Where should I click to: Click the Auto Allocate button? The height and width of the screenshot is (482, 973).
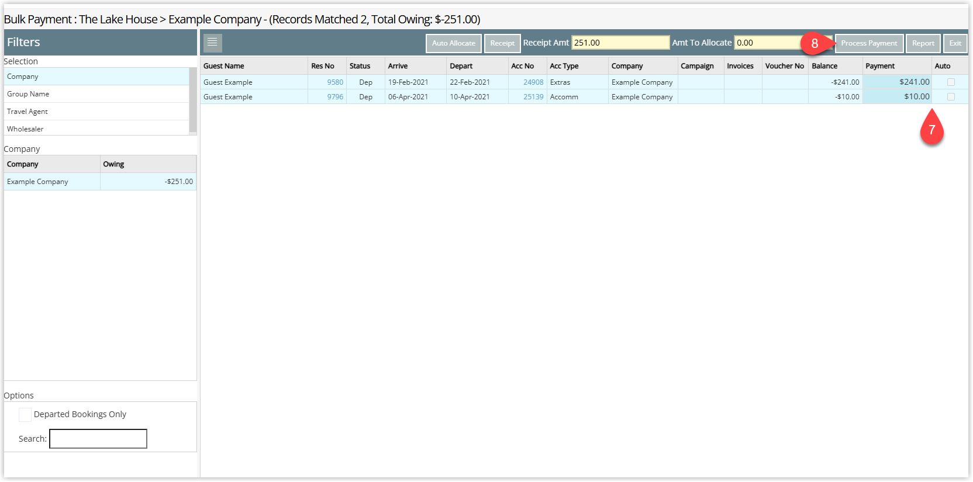pos(454,43)
